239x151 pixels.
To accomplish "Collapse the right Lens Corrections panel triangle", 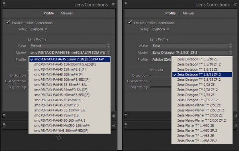I will click(235, 4).
